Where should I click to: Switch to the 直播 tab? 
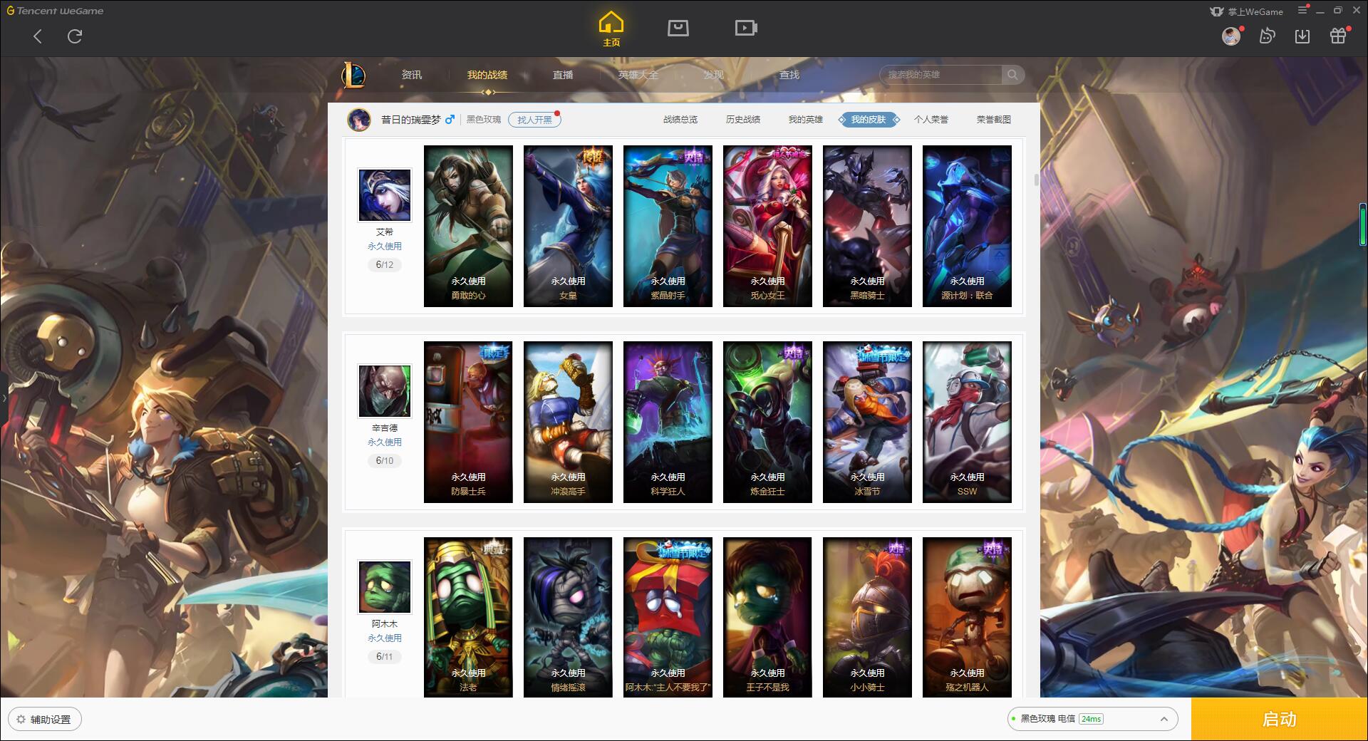pyautogui.click(x=563, y=75)
